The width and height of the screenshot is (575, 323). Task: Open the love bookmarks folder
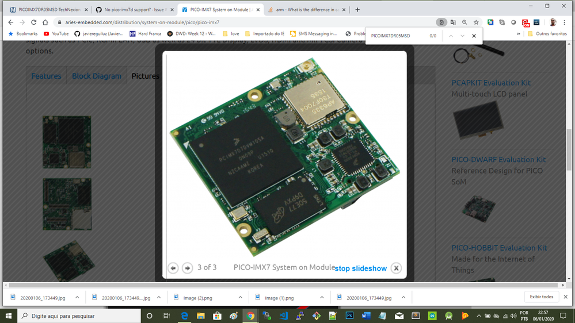pyautogui.click(x=231, y=34)
